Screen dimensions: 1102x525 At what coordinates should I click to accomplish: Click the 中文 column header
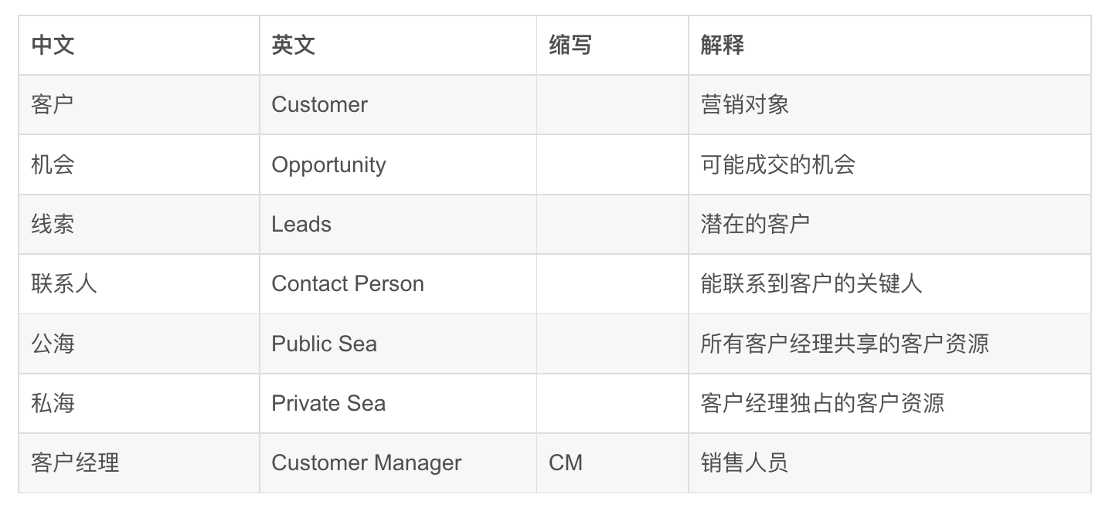(x=139, y=45)
